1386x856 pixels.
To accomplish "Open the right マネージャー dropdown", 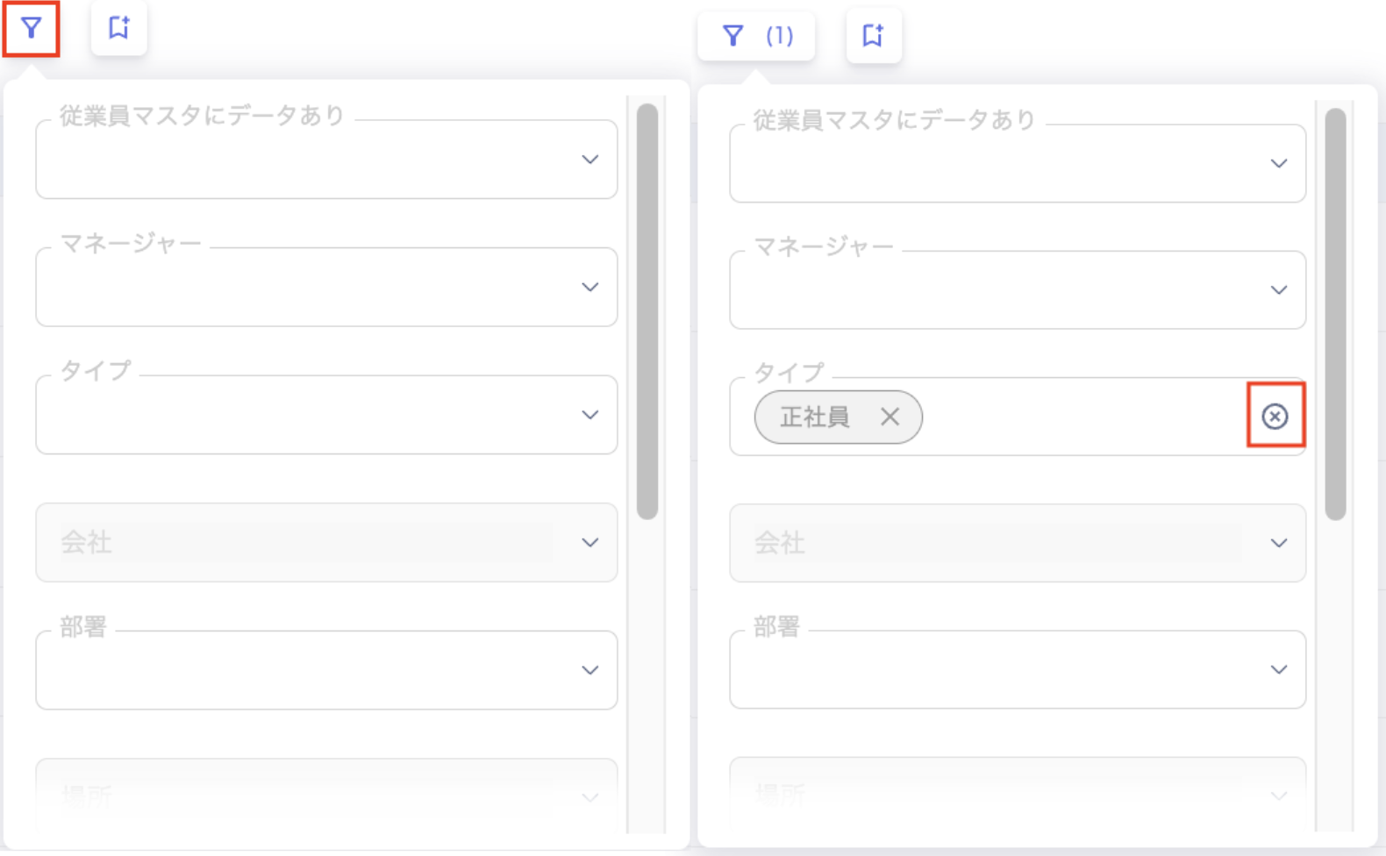I will pyautogui.click(x=1278, y=290).
